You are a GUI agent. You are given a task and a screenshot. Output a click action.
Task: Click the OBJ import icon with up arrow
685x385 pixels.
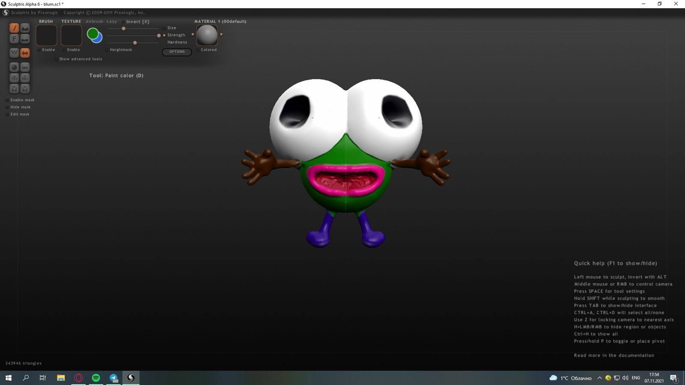click(x=14, y=78)
